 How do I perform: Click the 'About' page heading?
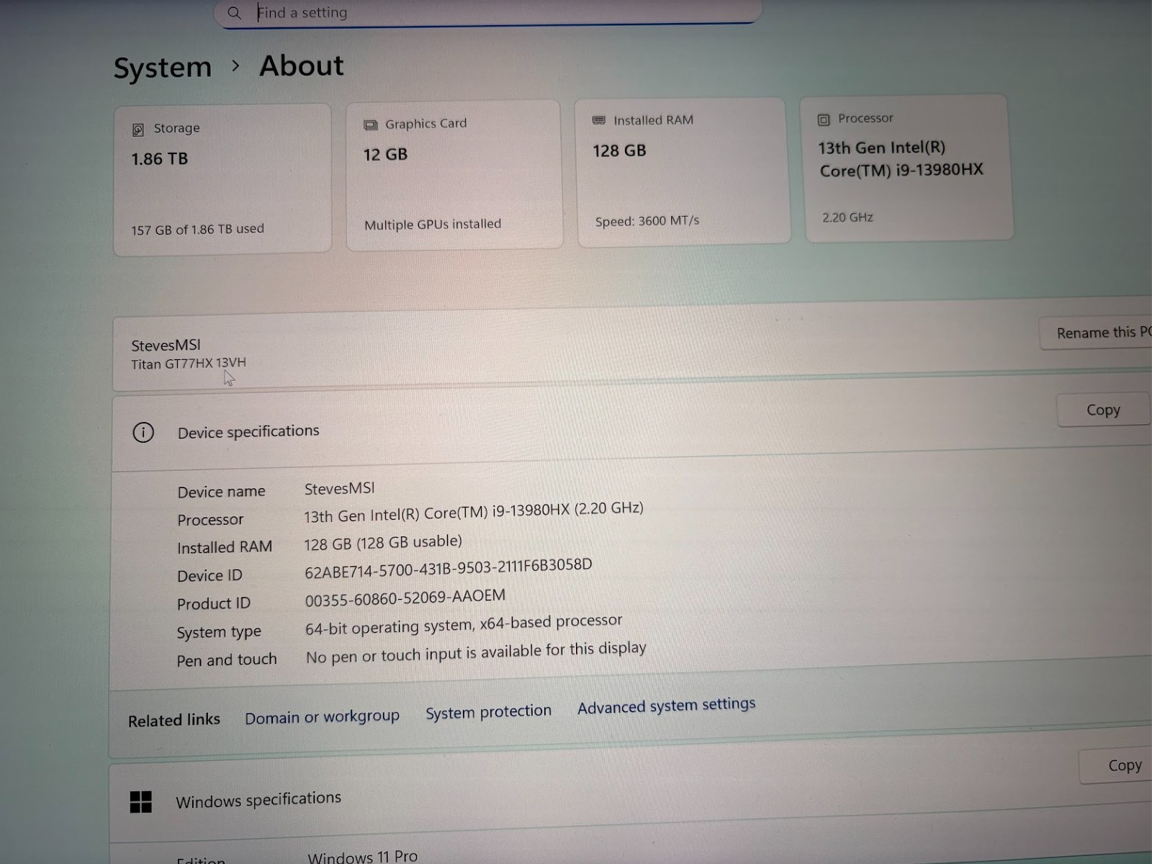click(302, 66)
